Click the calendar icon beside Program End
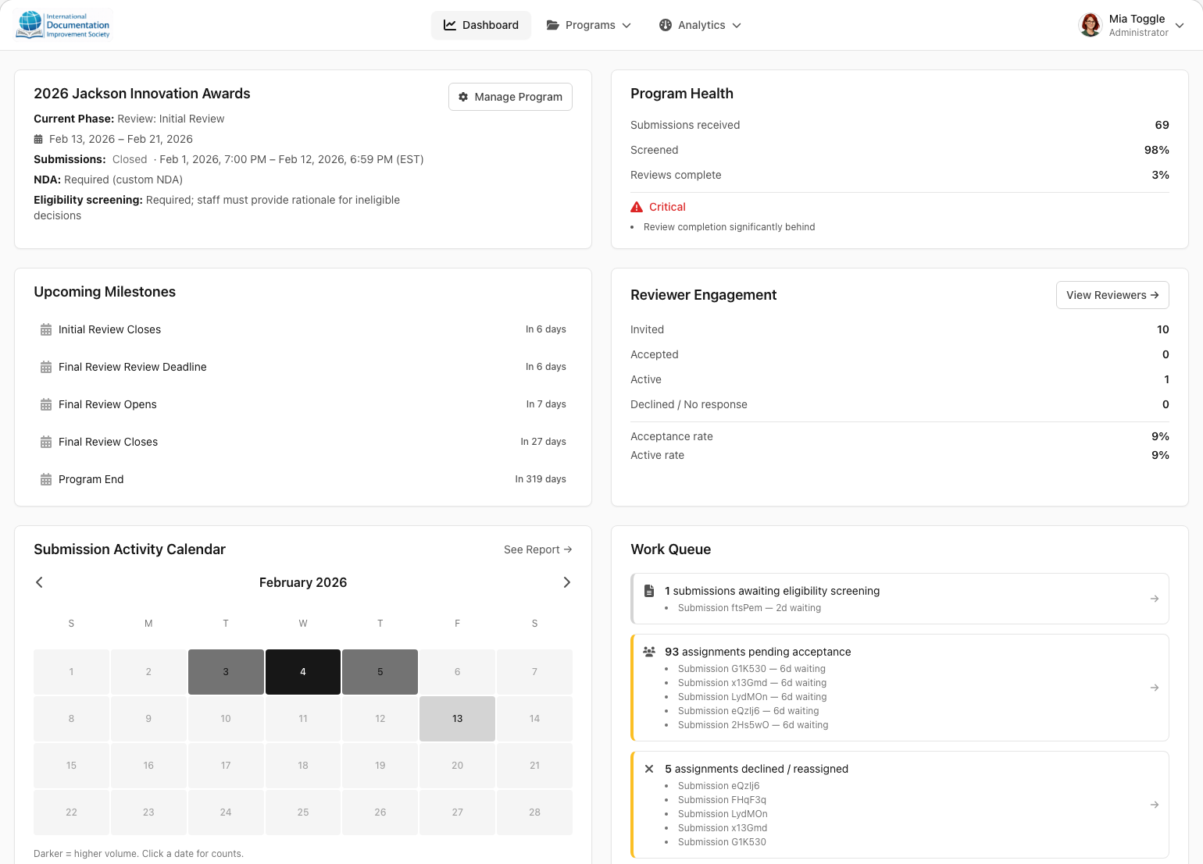This screenshot has height=864, width=1203. (x=45, y=478)
